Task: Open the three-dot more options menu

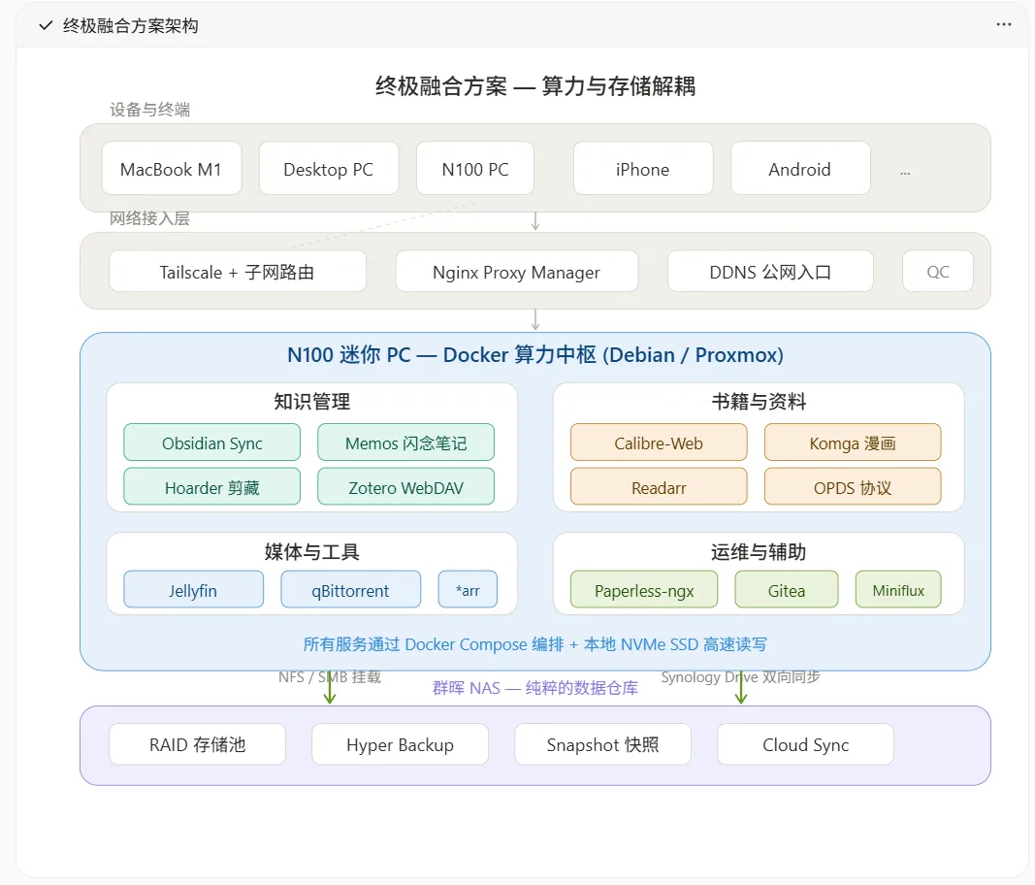Action: coord(1003,24)
